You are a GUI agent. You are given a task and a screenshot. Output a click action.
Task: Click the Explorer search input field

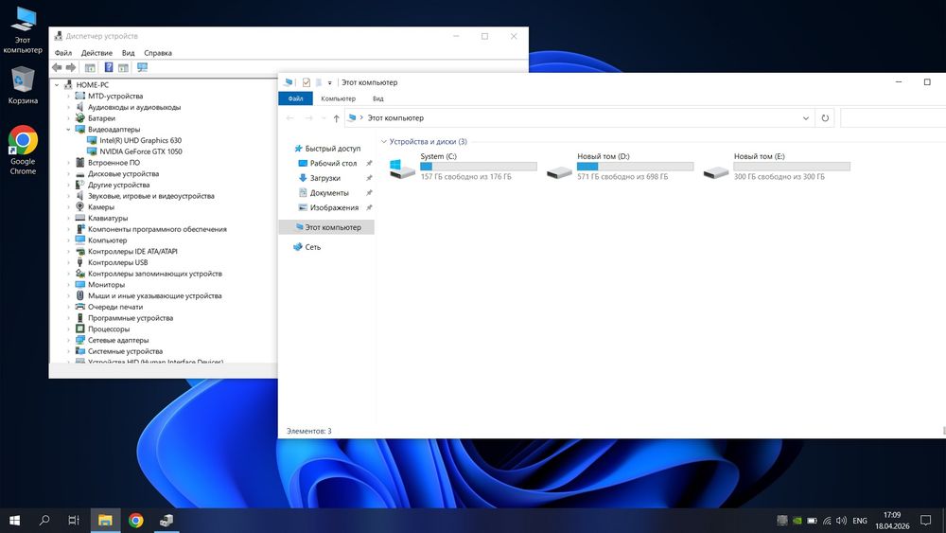889,118
